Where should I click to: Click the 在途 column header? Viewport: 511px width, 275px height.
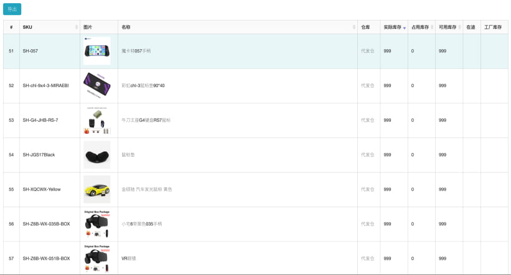pos(472,27)
